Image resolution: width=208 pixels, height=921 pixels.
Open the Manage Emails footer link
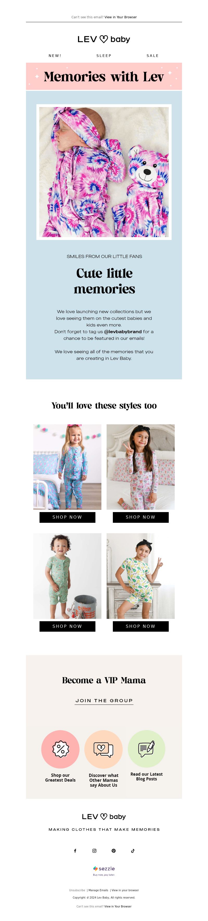tap(98, 890)
